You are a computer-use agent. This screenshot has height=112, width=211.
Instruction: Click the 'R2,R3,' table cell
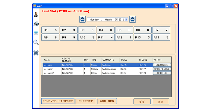[x=129, y=69]
